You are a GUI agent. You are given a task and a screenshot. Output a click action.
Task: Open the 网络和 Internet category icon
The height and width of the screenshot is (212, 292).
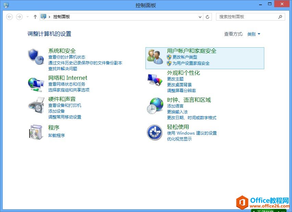coord(35,84)
